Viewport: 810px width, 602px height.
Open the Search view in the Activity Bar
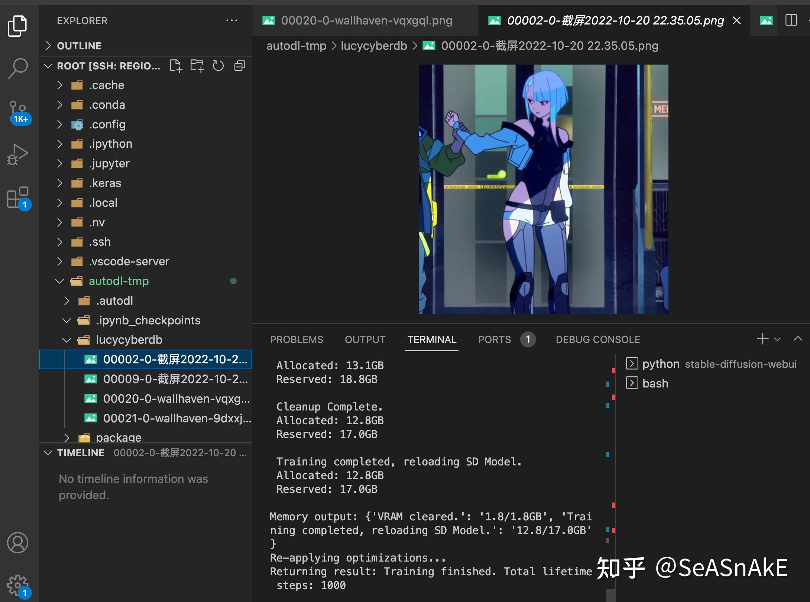17,68
